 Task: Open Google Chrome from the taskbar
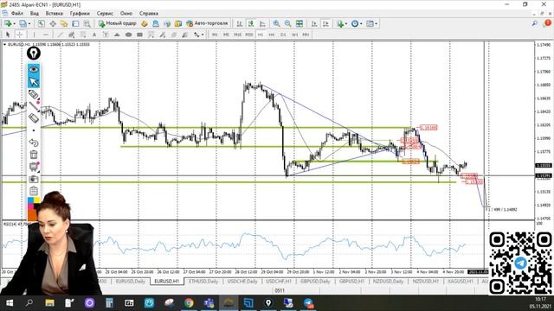[x=189, y=303]
